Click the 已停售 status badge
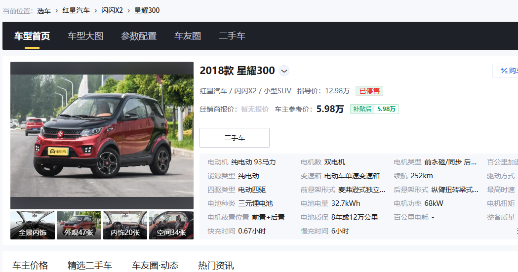 tap(369, 91)
